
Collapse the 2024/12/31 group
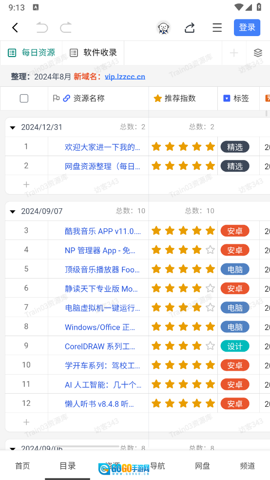click(13, 127)
